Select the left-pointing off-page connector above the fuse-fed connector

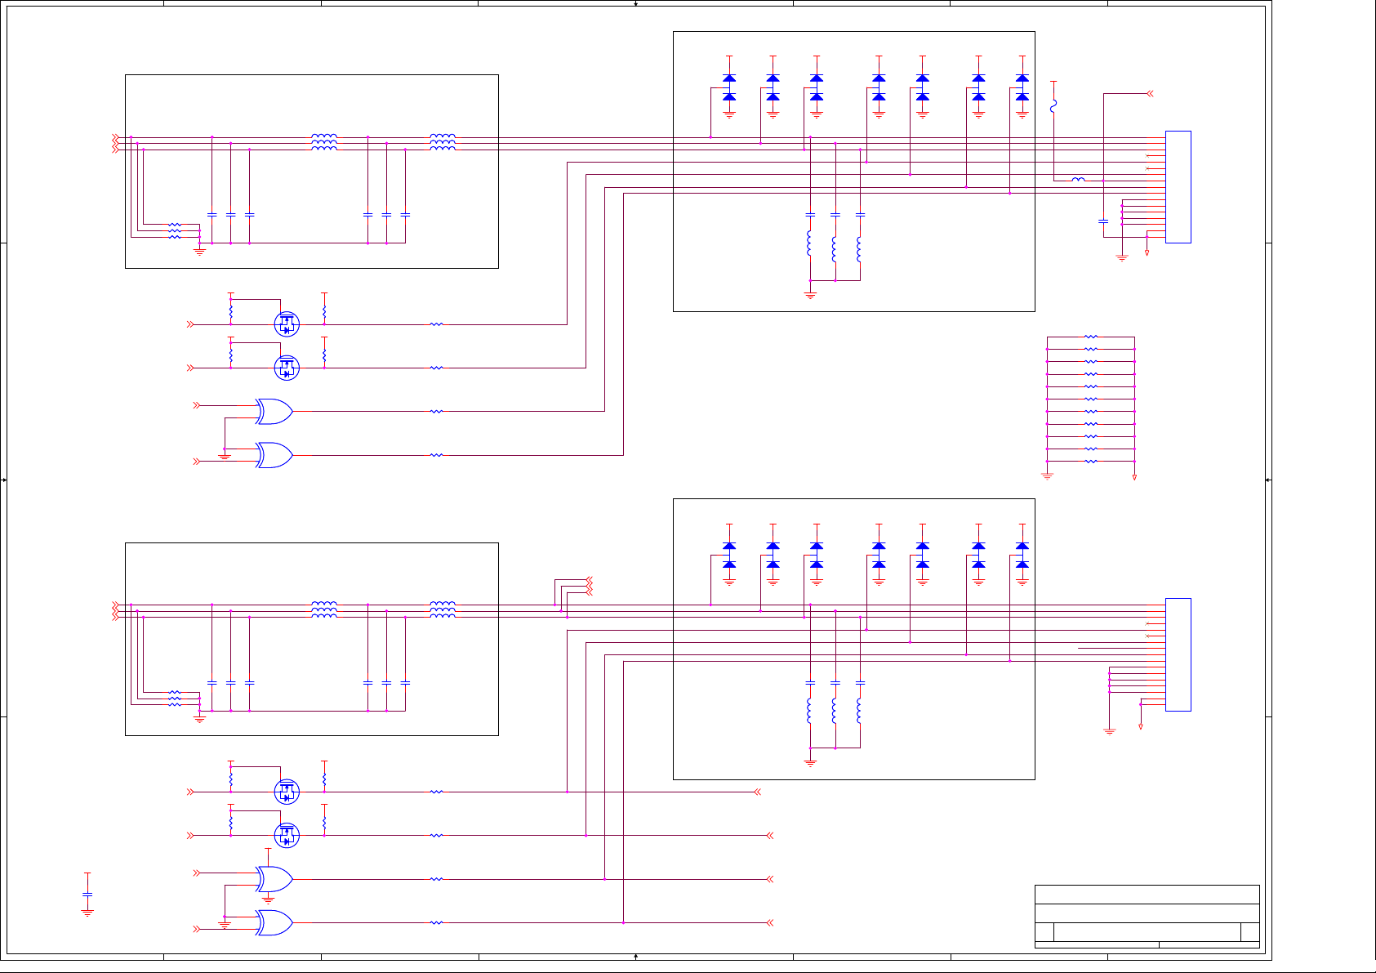(1150, 94)
